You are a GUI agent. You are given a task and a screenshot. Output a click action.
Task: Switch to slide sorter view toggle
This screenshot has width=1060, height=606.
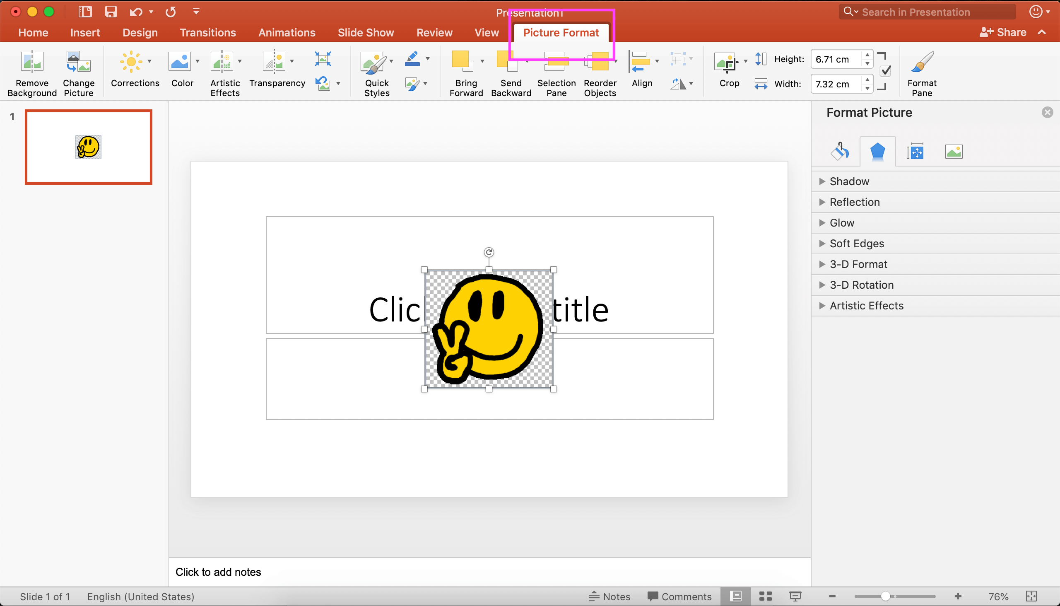click(766, 596)
